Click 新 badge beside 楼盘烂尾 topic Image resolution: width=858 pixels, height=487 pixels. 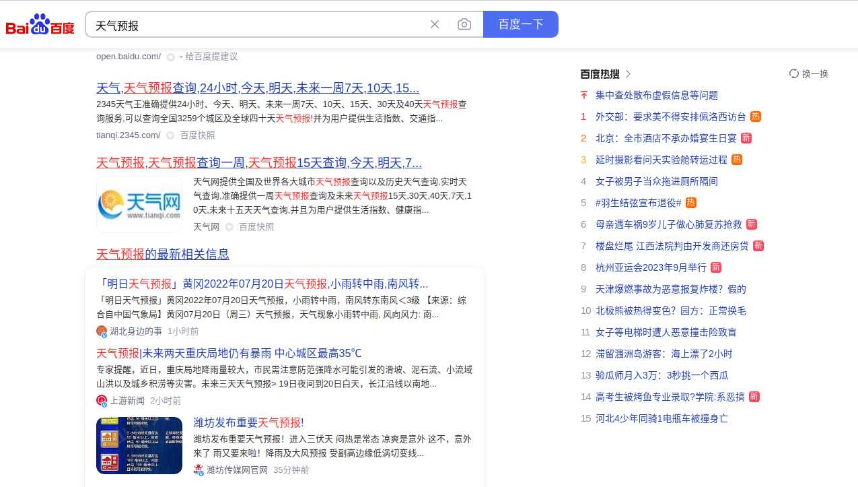pyautogui.click(x=758, y=246)
